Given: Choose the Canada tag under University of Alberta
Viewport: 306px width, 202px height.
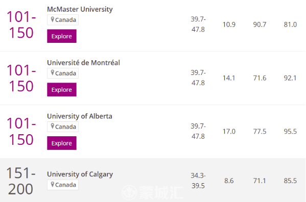Looking at the screenshot, I should [x=63, y=127].
